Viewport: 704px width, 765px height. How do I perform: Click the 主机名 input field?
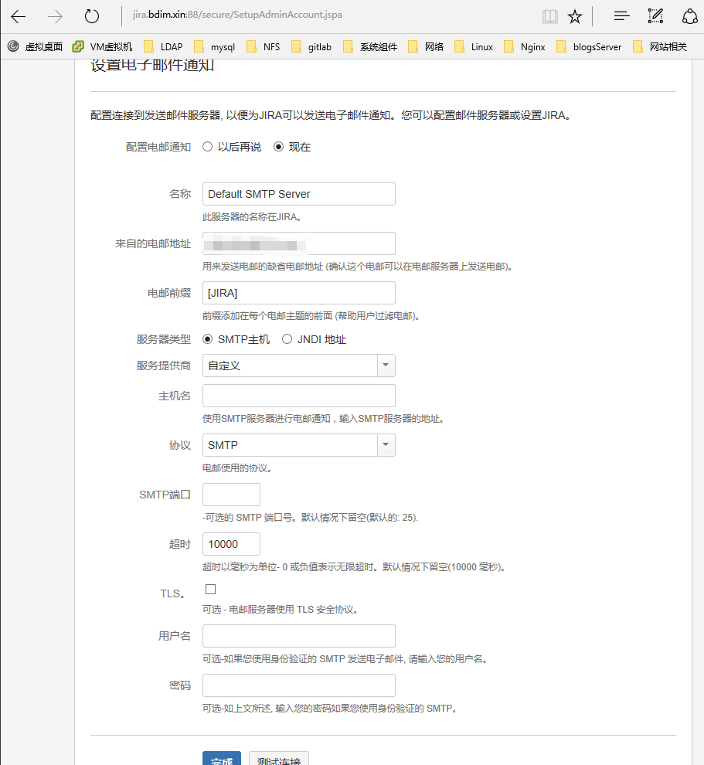(x=298, y=395)
